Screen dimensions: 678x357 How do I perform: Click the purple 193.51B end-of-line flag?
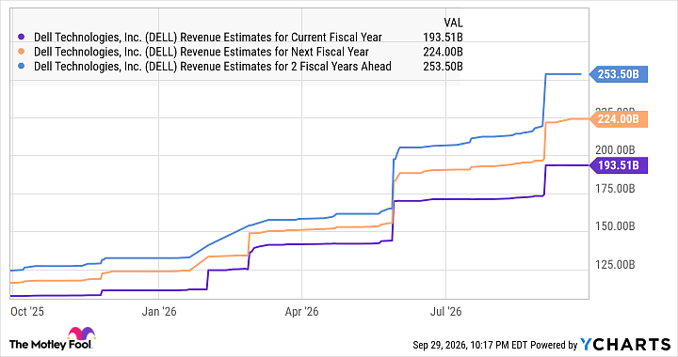coord(619,165)
